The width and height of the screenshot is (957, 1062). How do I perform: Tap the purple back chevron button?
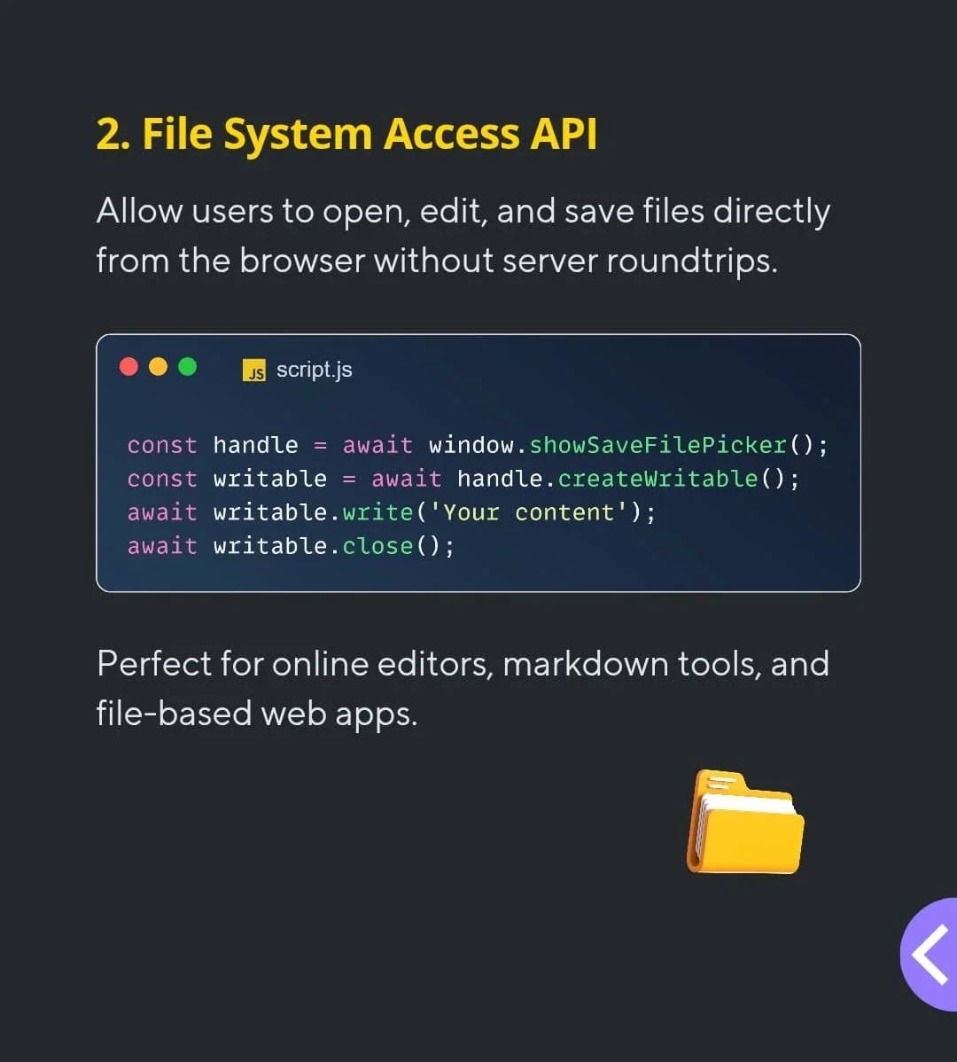[930, 954]
